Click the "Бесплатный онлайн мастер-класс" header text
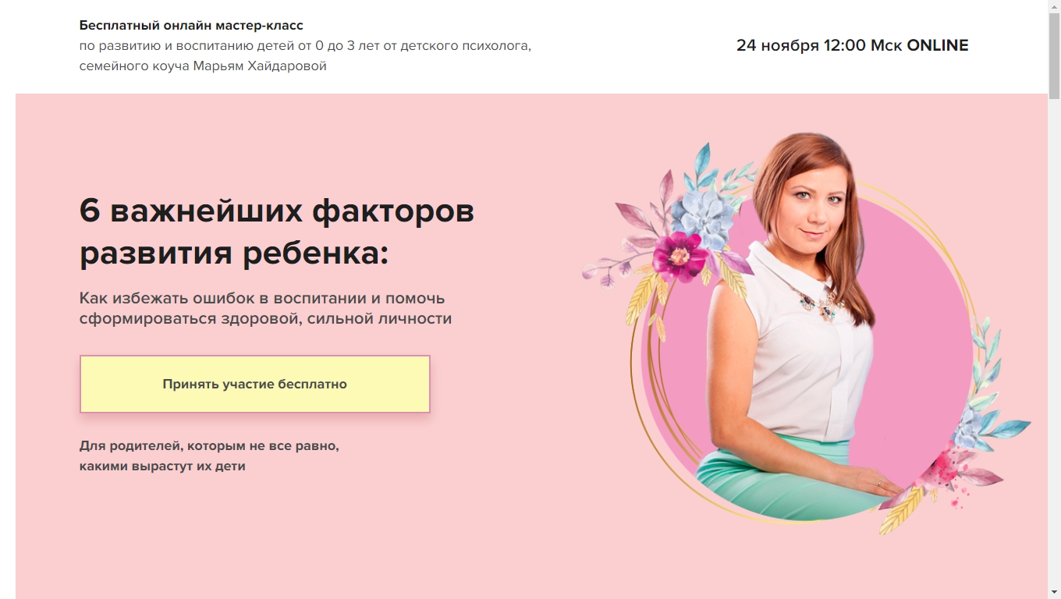Screen dimensions: 1061x599 tap(191, 26)
